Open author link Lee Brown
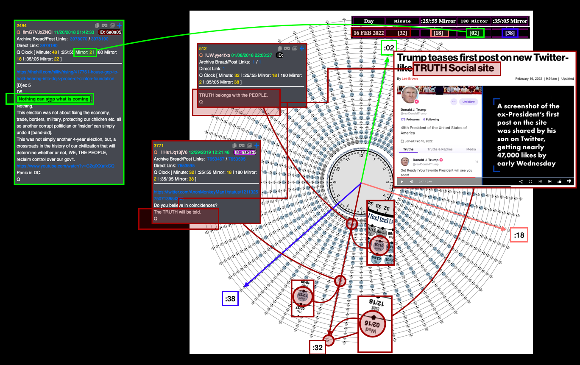This screenshot has height=365, width=580. pyautogui.click(x=409, y=79)
